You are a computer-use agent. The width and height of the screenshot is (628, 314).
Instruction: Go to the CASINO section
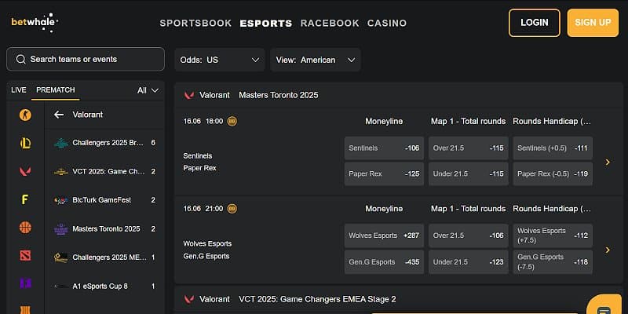click(387, 23)
